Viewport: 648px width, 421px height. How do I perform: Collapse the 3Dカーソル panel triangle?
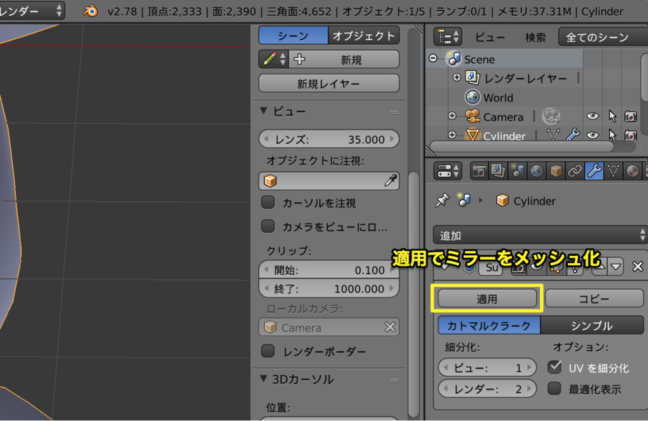264,379
